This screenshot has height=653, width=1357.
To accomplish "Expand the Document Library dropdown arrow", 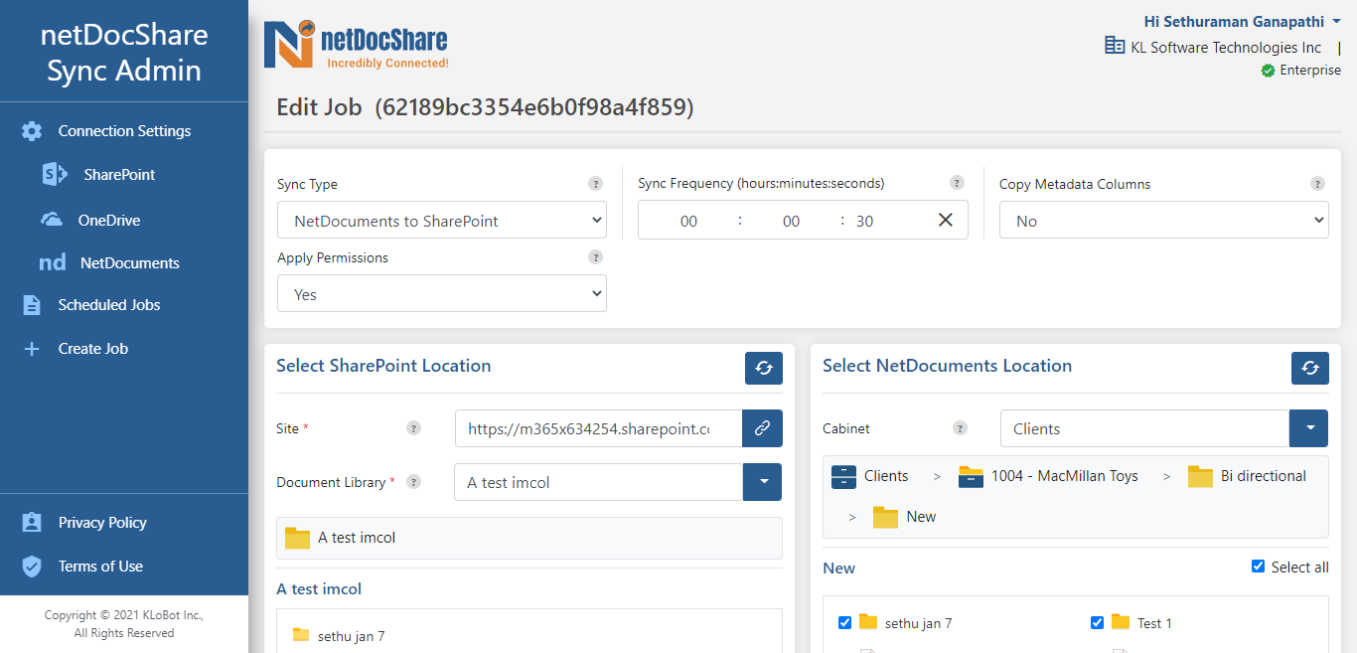I will 763,482.
